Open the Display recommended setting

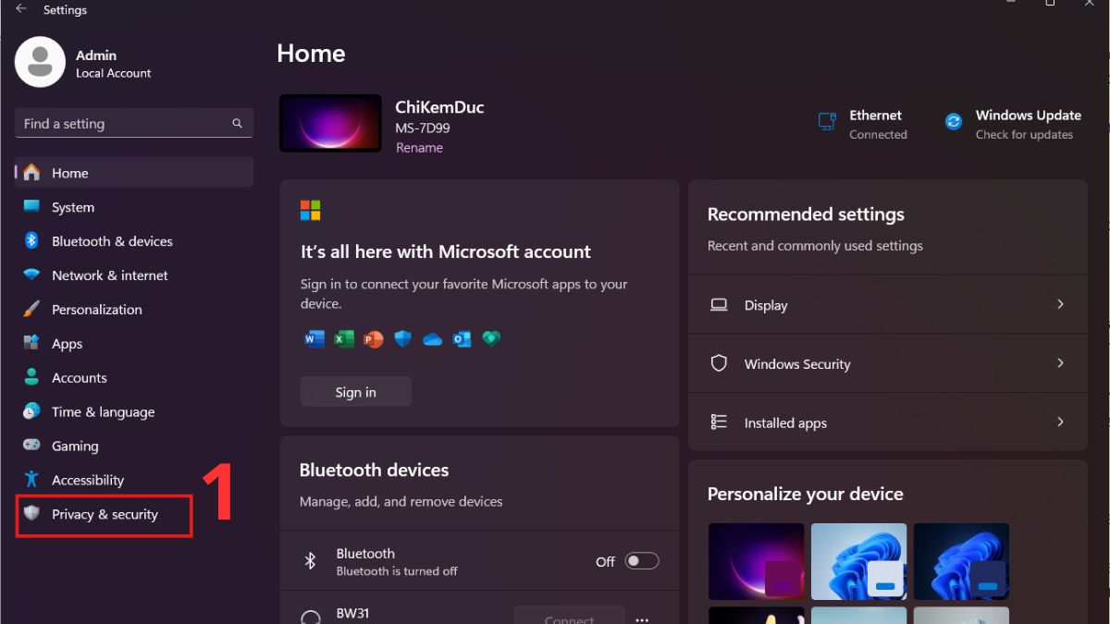pyautogui.click(x=887, y=304)
